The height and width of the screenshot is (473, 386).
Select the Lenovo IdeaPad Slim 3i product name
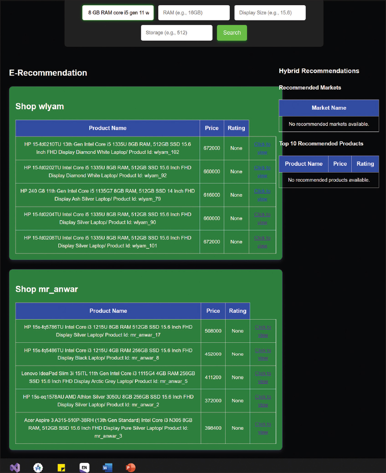108,377
